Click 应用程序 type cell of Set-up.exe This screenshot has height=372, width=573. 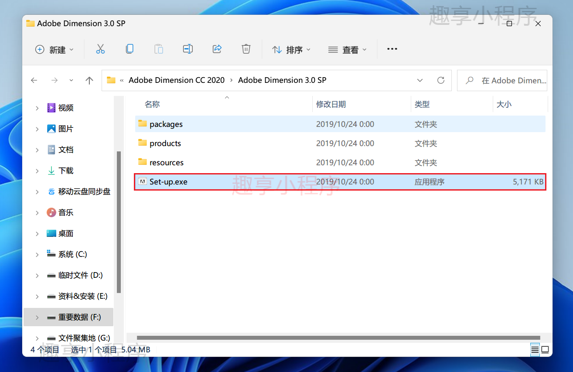click(430, 182)
